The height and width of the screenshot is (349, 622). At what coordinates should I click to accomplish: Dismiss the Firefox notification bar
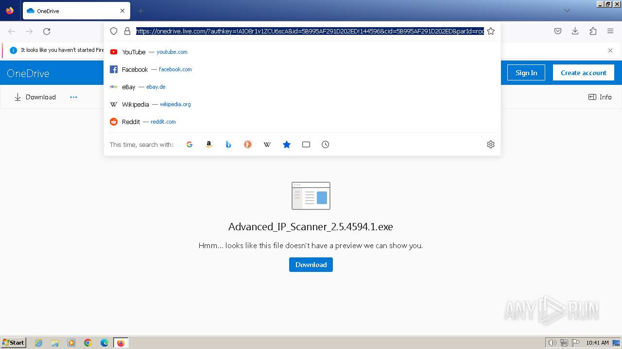click(x=610, y=50)
